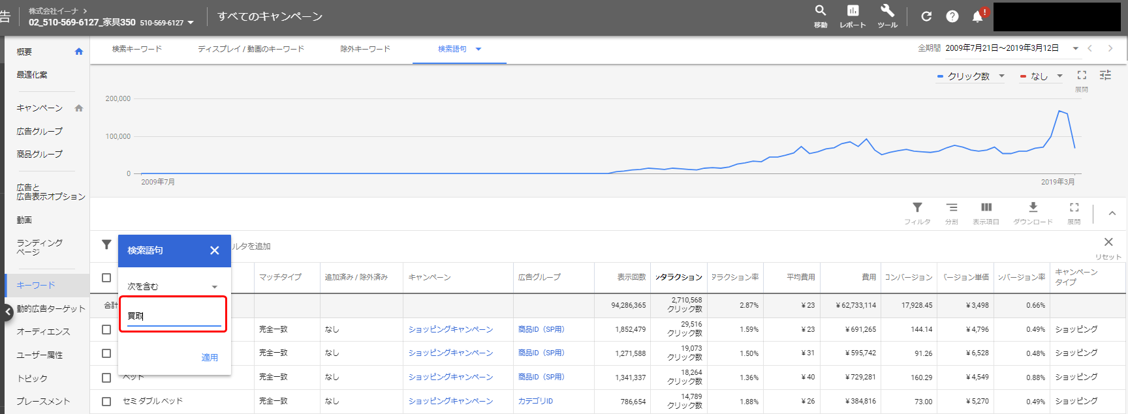This screenshot has width=1128, height=414.
Task: Check the row with 1,341,337 impressions
Action: tap(106, 377)
